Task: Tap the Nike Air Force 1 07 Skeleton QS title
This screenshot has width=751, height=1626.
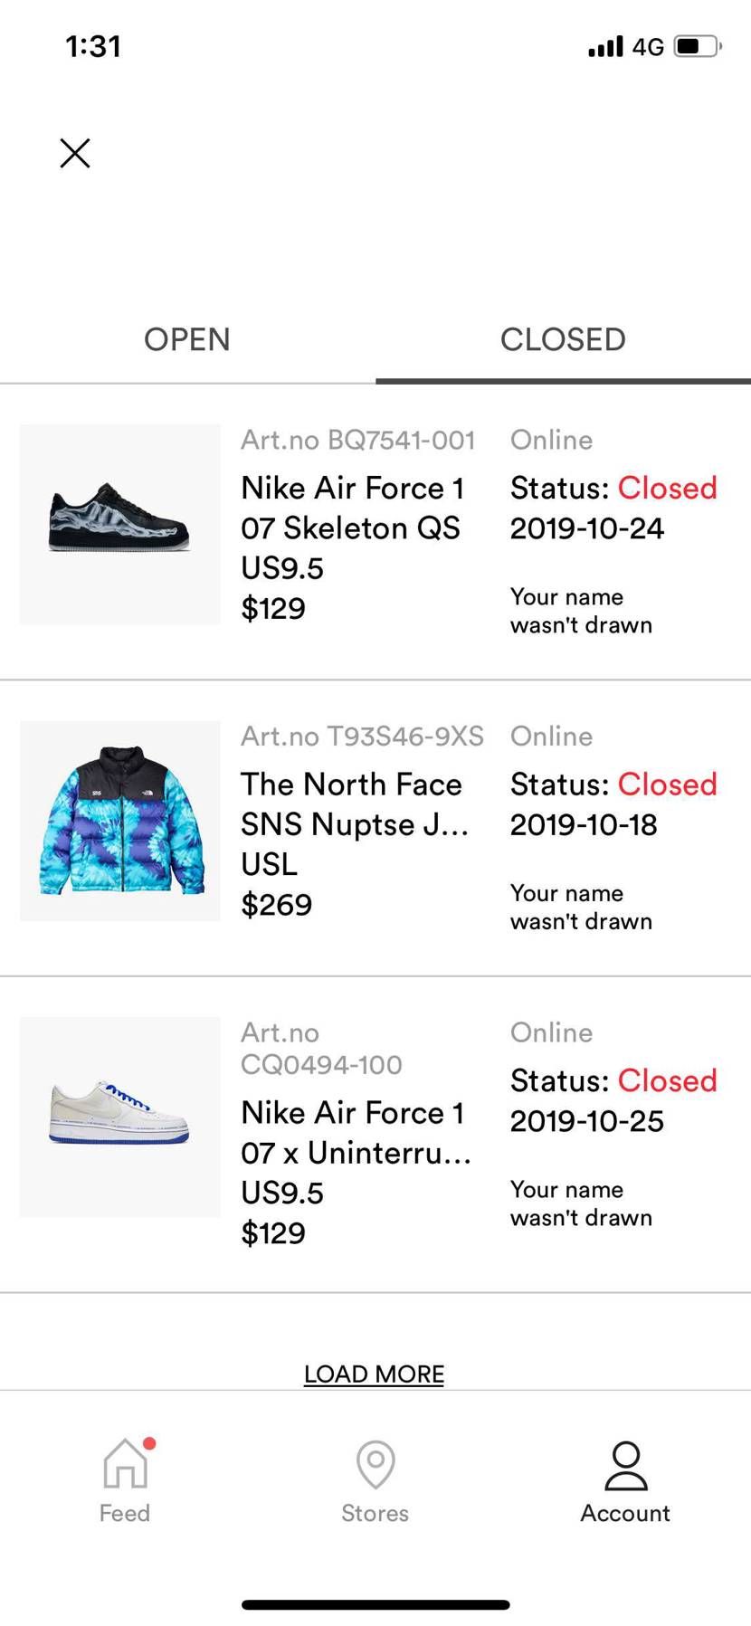Action: 352,508
